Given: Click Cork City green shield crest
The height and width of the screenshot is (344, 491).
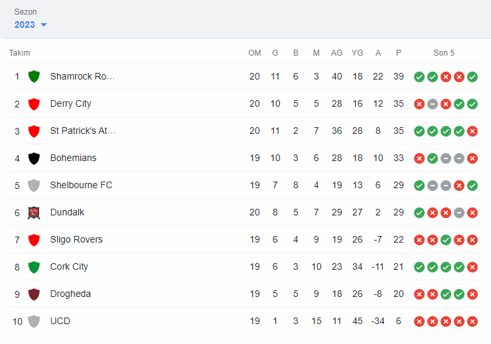Looking at the screenshot, I should tap(34, 266).
